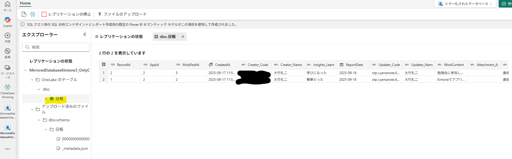Open Copilot from the left rail

pyautogui.click(x=8, y=22)
